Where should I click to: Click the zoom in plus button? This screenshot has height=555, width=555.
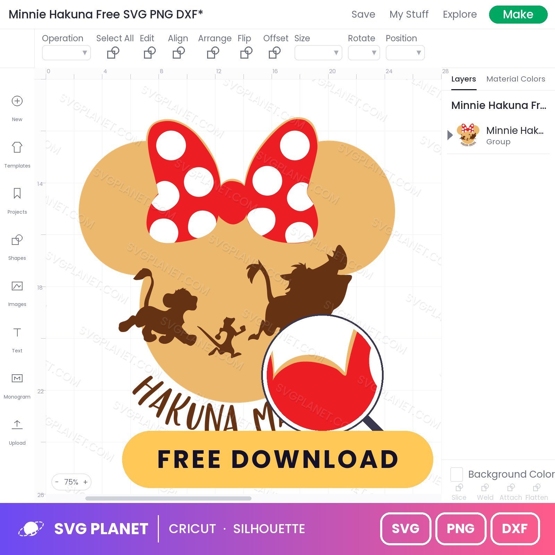coord(85,482)
